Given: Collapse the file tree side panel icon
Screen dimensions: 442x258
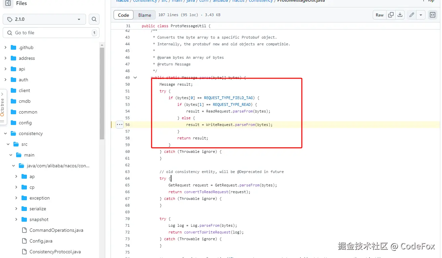Looking at the screenshot, I should (8, 3).
